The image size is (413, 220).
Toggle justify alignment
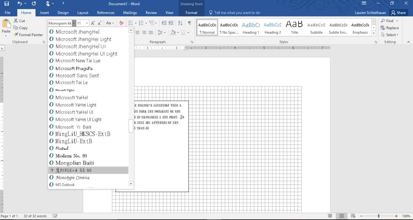151,33
